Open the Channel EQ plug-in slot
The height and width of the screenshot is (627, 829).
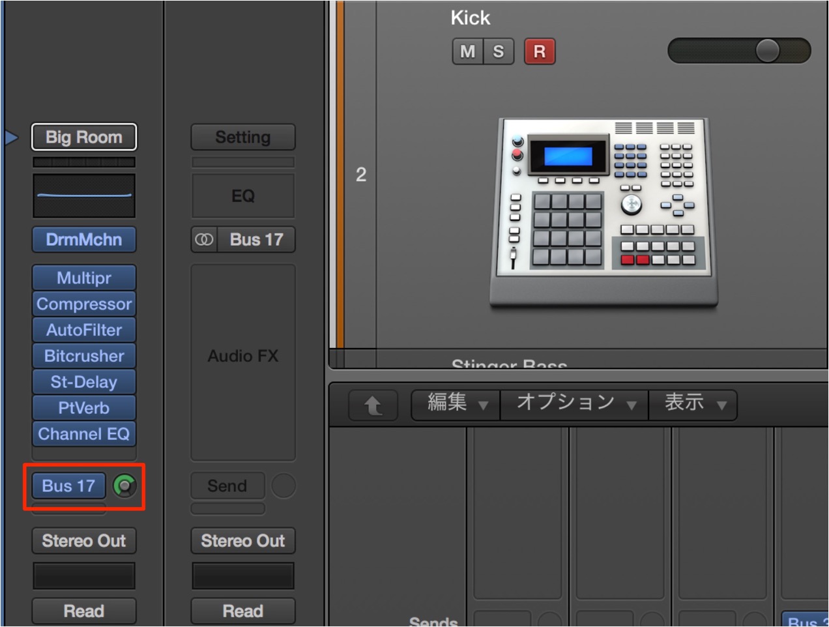tap(84, 434)
